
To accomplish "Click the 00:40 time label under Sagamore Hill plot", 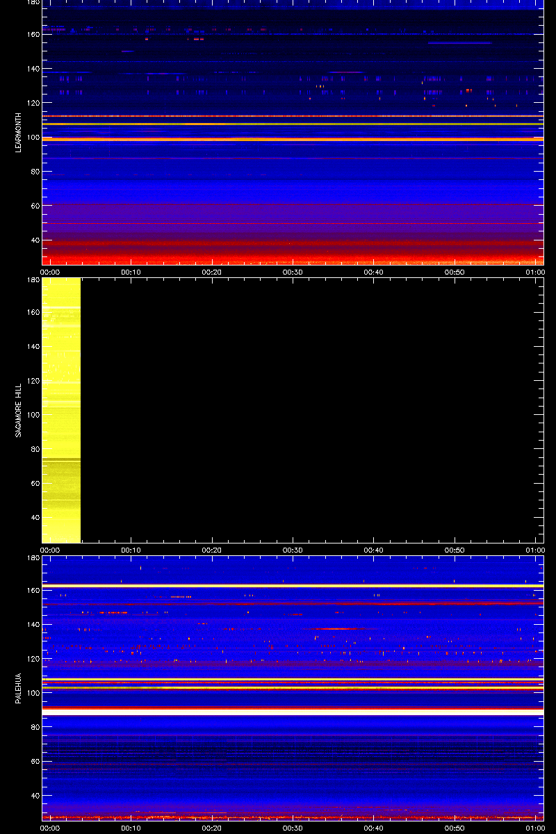I will [374, 550].
